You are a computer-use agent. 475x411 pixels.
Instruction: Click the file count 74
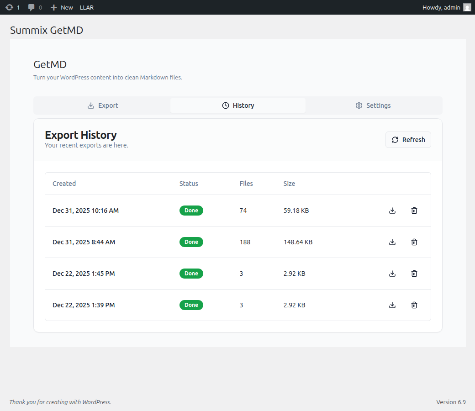[243, 211]
